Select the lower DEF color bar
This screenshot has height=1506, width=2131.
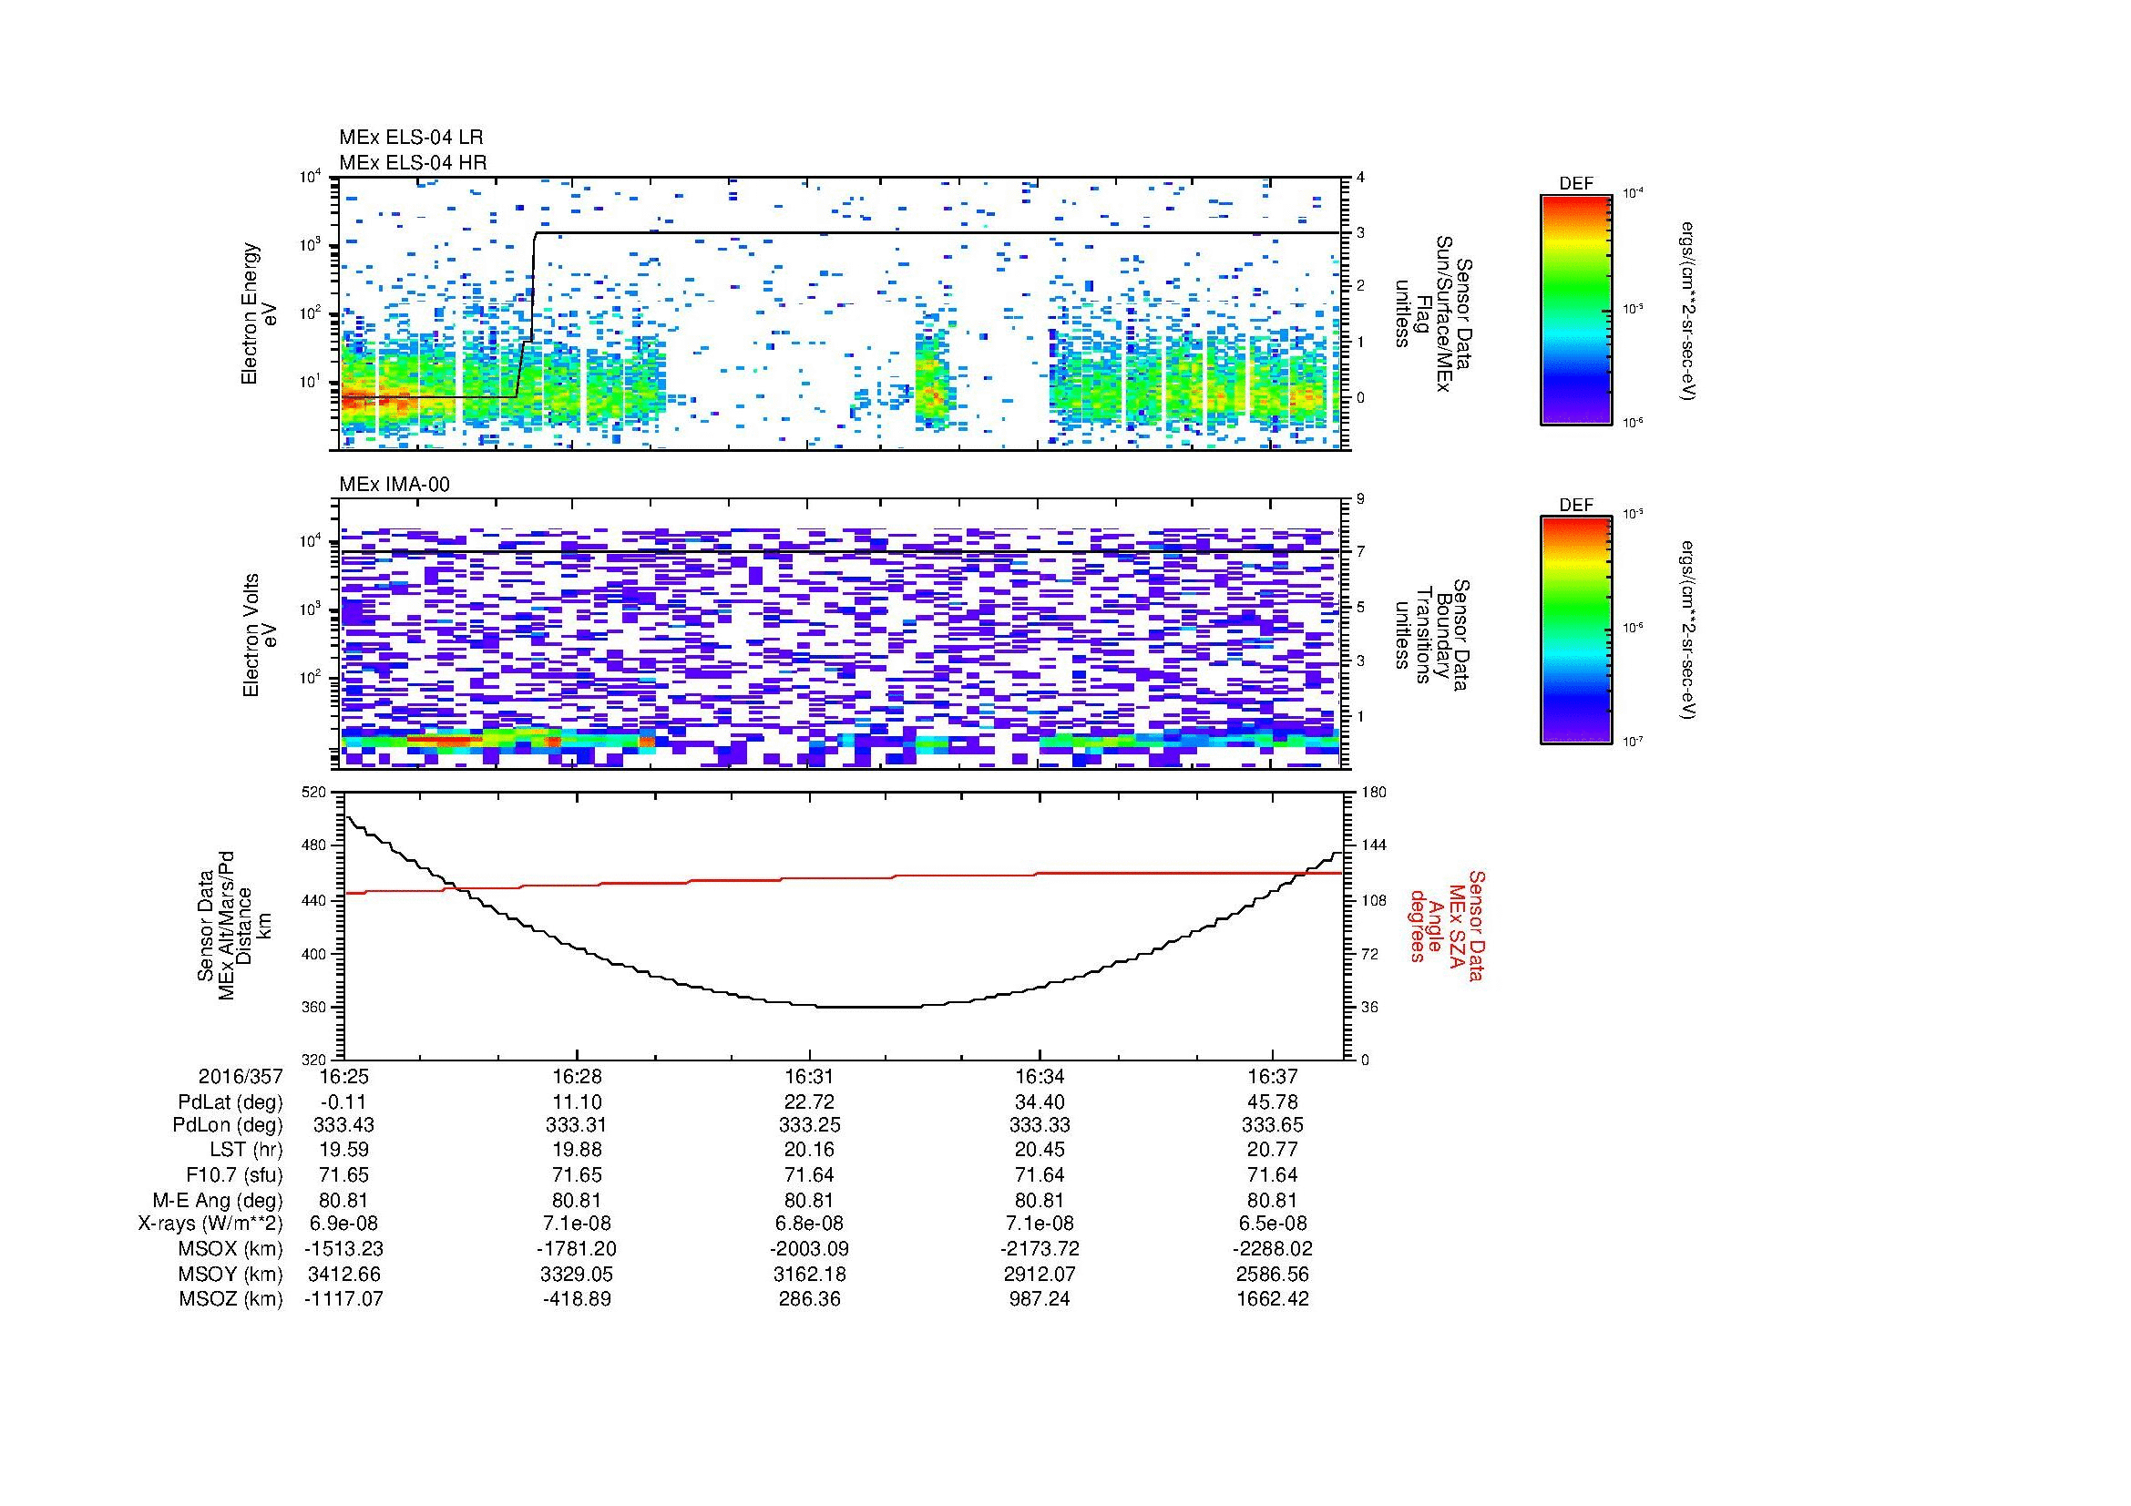click(x=1576, y=630)
